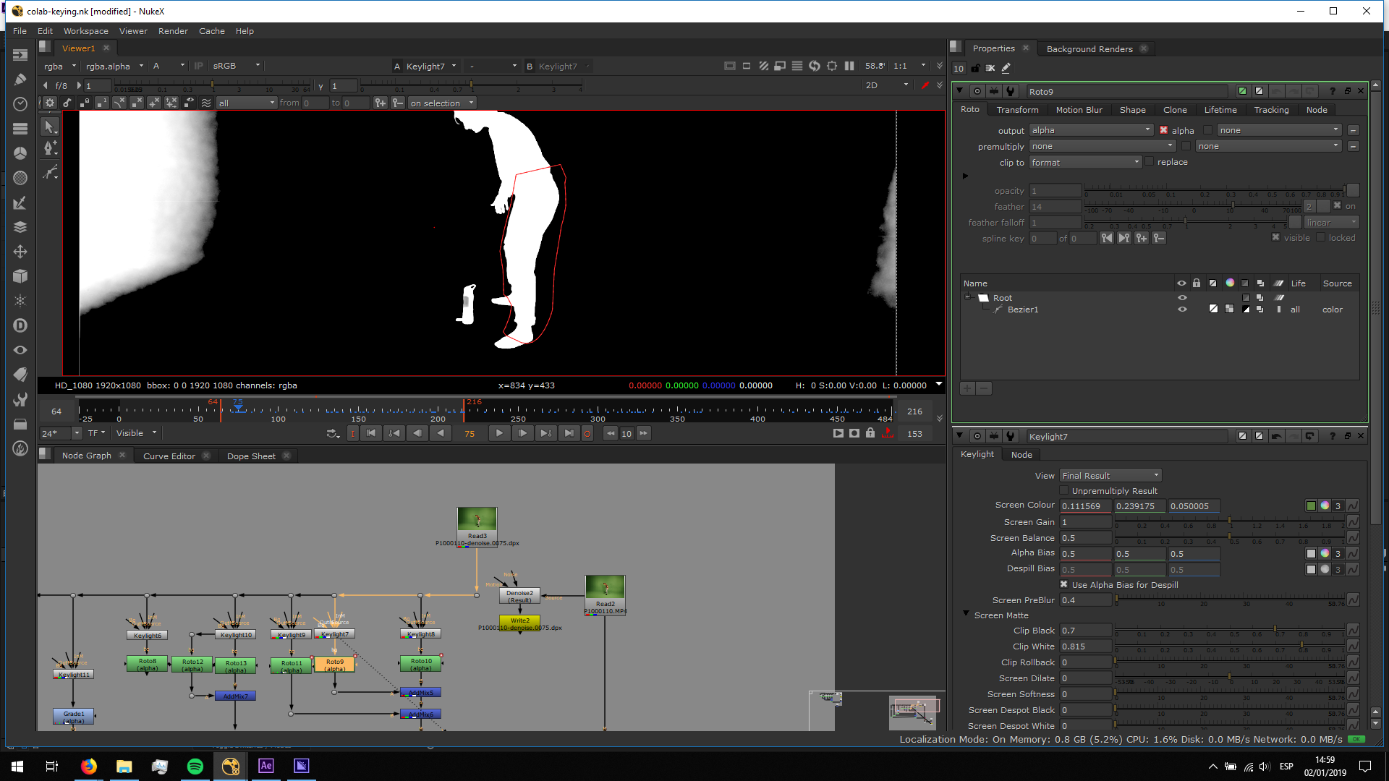Click the Read3 node thumbnail
Image resolution: width=1389 pixels, height=781 pixels.
coord(477,519)
